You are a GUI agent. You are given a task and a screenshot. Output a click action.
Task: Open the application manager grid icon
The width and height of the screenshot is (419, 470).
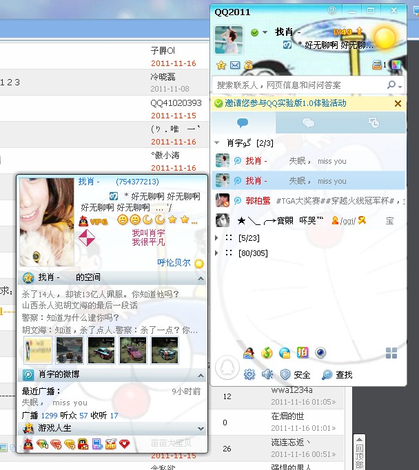(391, 353)
